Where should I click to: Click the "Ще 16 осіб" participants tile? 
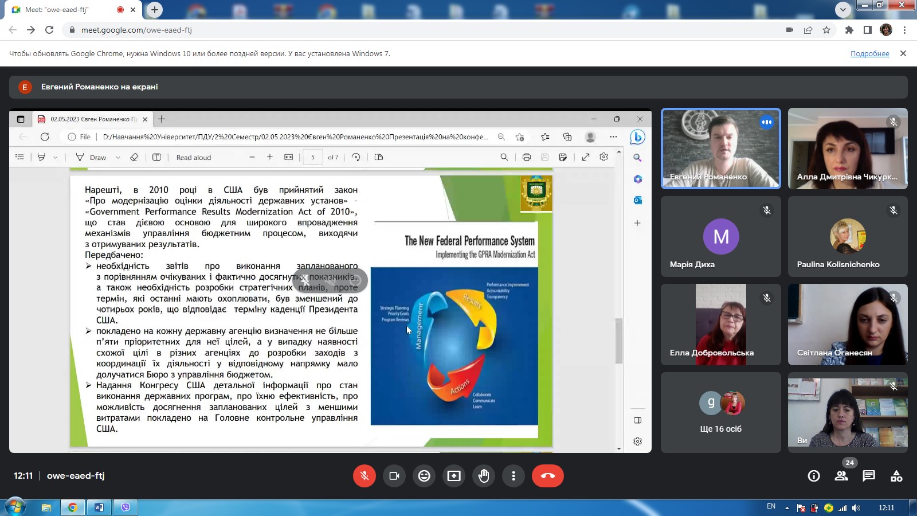coord(720,412)
